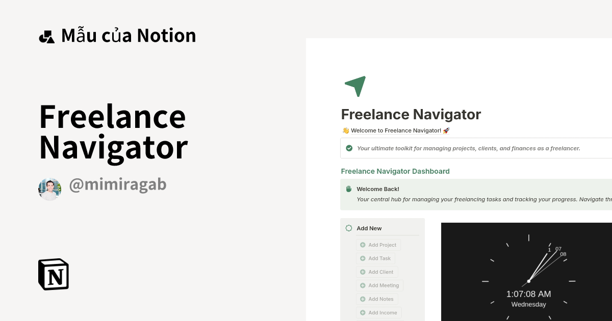Open the @mimiragab creator profile

point(118,184)
